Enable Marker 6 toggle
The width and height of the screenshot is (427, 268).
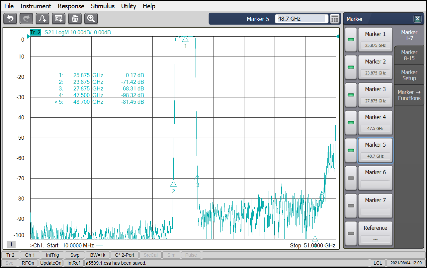pos(351,178)
